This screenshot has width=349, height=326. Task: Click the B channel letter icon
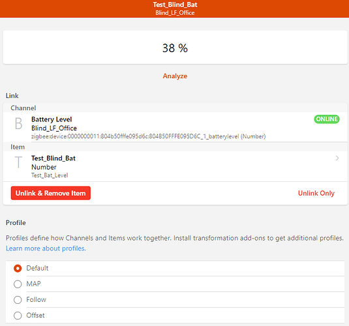coord(18,123)
